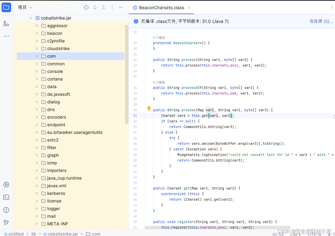Screen dimensions: 335x236
Task: Click the 31:33 cursor position indicator
Action: [x=278, y=234]
